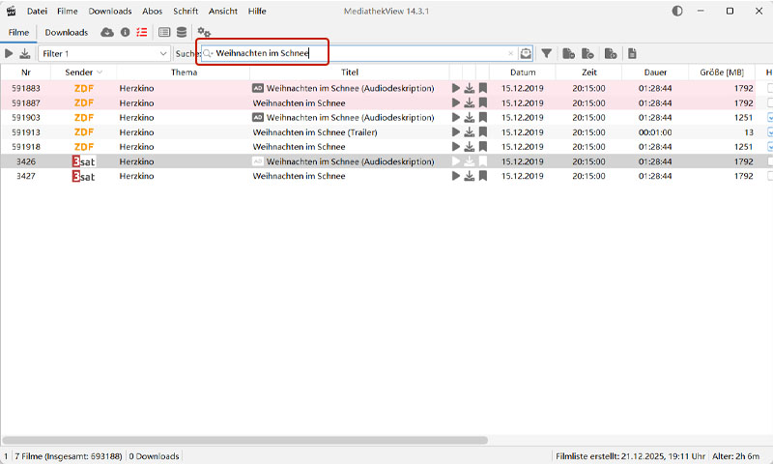This screenshot has height=464, width=773.
Task: Click the funnel filter icon
Action: [x=546, y=53]
